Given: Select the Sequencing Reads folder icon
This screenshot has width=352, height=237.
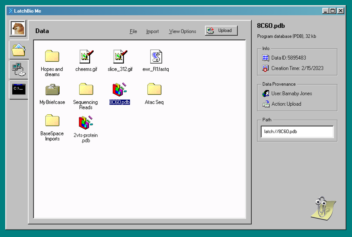Looking at the screenshot, I should pos(86,89).
